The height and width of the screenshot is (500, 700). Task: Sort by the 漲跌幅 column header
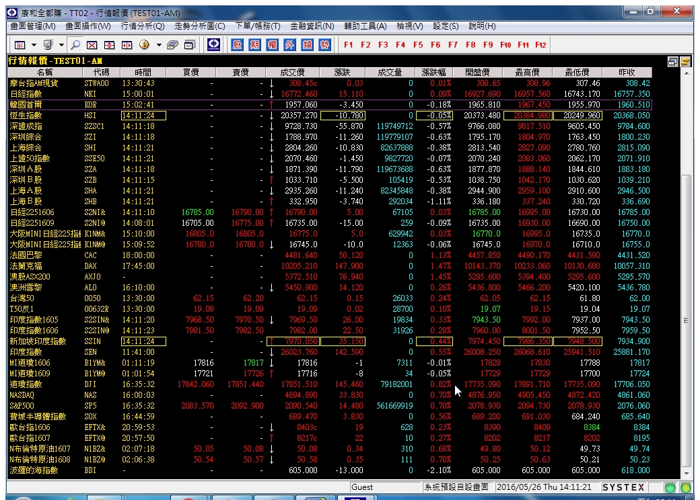point(433,72)
